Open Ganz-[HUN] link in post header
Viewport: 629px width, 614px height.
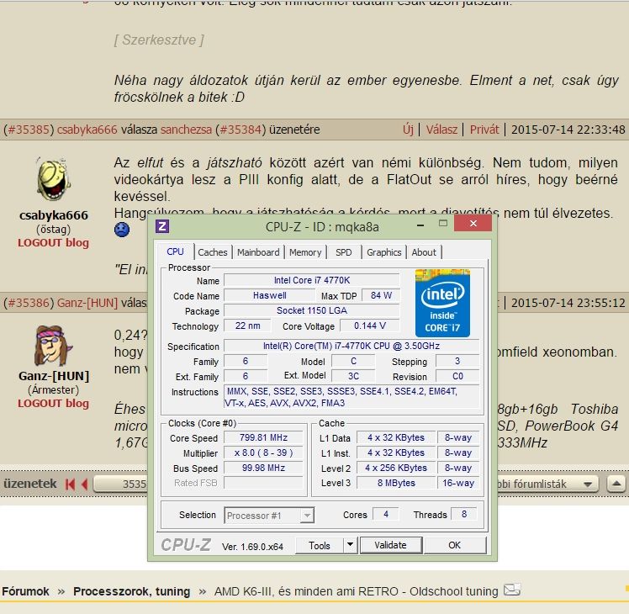(x=87, y=303)
